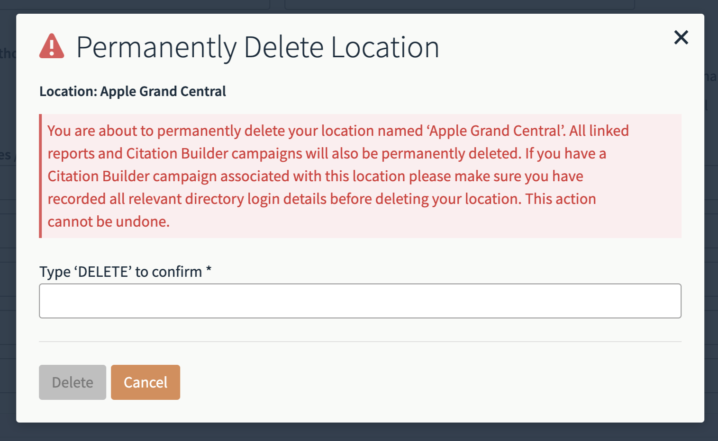Click the red left border of warning
Viewport: 718px width, 441px height.
40,176
